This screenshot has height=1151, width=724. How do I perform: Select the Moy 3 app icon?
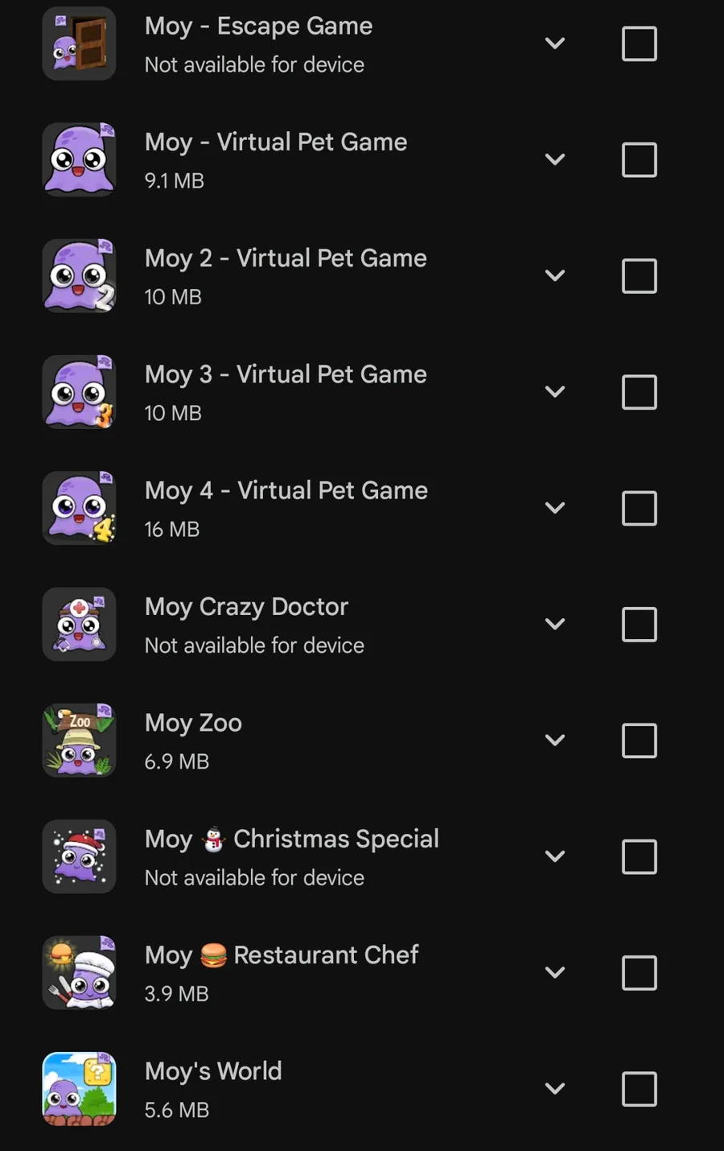79,392
